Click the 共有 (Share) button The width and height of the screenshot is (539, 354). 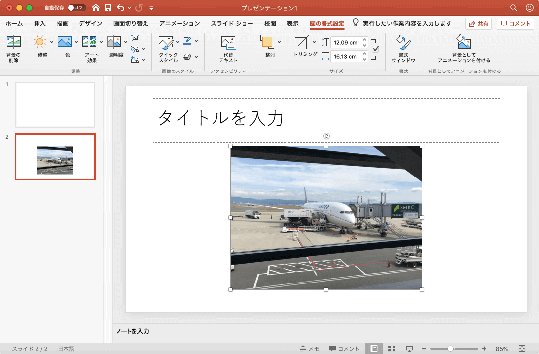(x=479, y=24)
